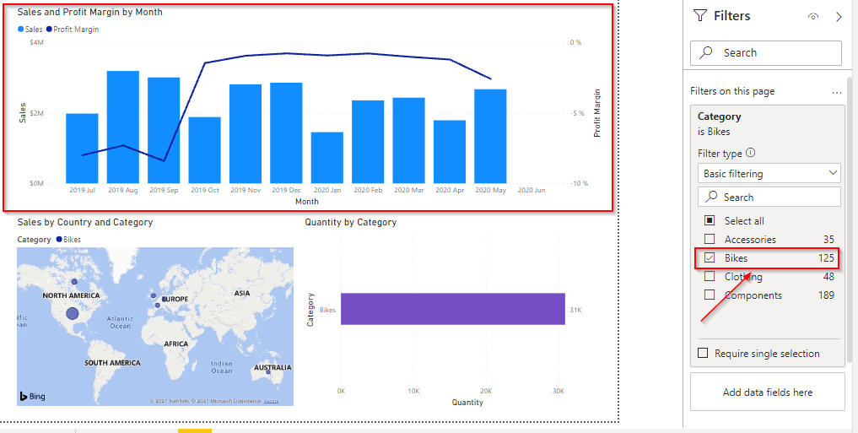Click the Sales legend marker in the chart
Viewport: 858px width, 433px height.
tap(21, 30)
